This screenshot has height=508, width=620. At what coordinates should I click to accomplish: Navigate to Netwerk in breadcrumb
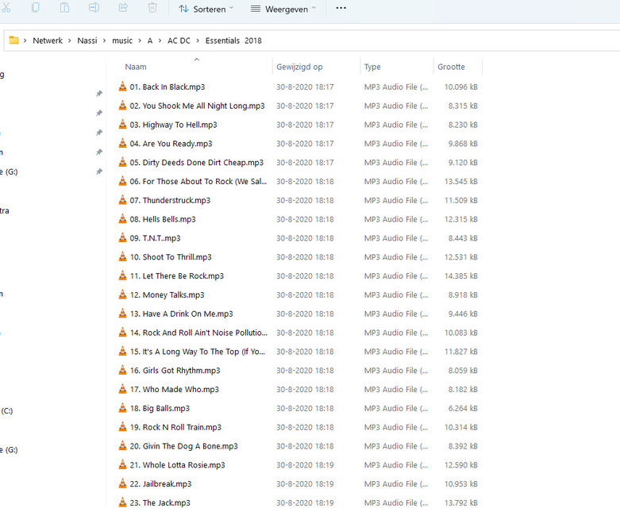[x=48, y=40]
